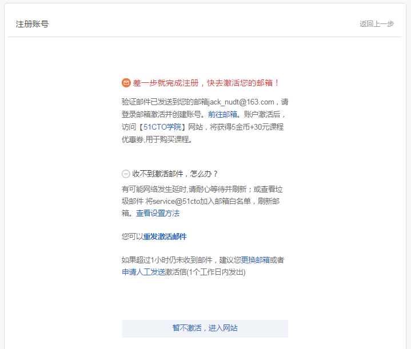This screenshot has width=411, height=349.
Task: Click 更换邮箱 to change email
Action: (x=256, y=260)
